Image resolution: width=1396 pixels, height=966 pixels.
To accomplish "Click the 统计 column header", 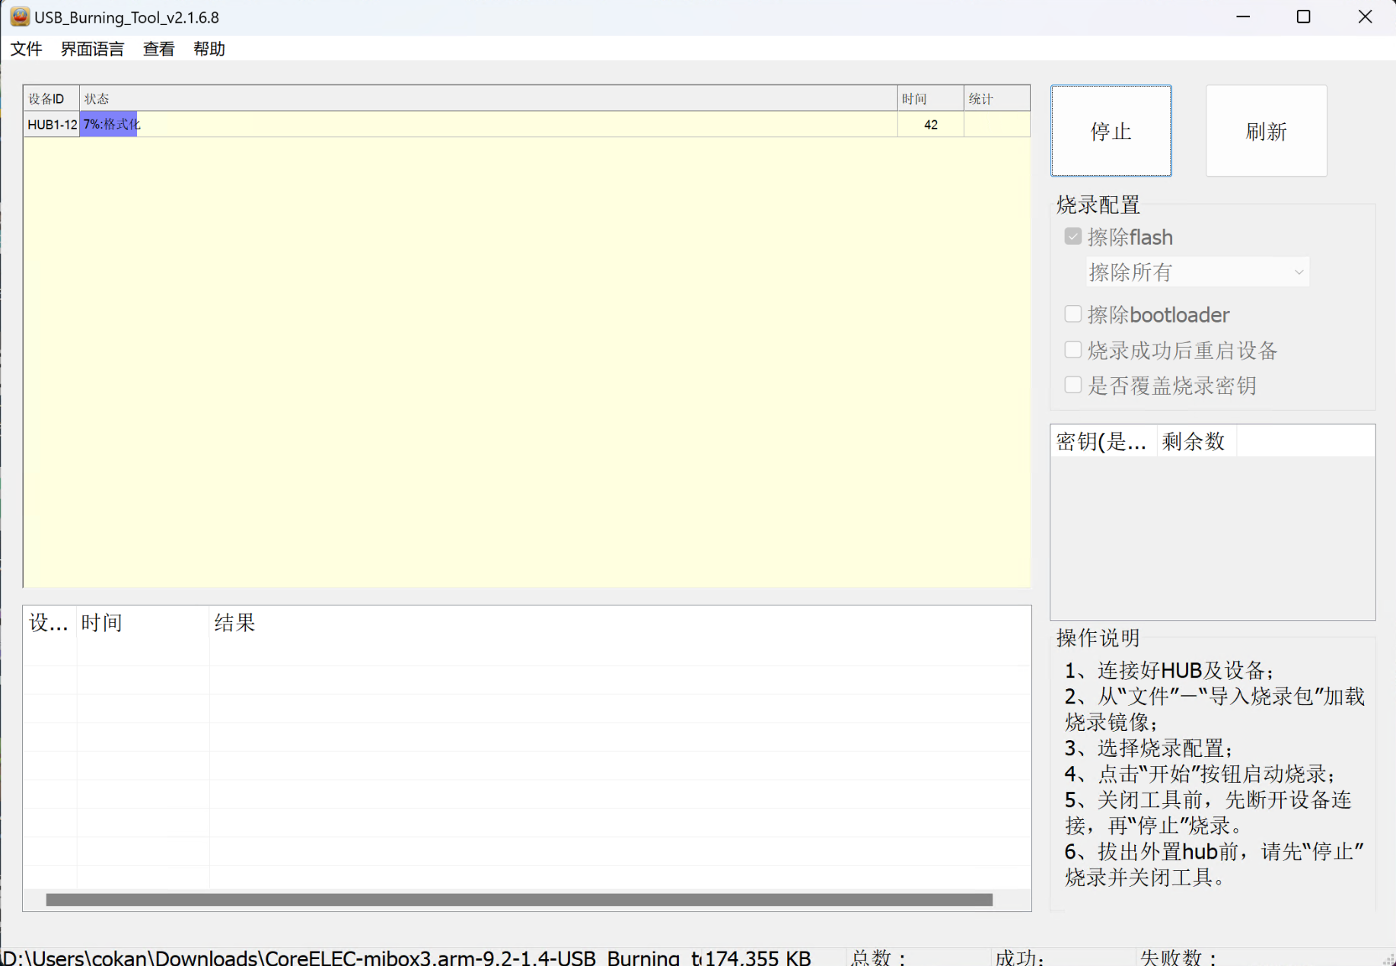I will click(x=997, y=99).
